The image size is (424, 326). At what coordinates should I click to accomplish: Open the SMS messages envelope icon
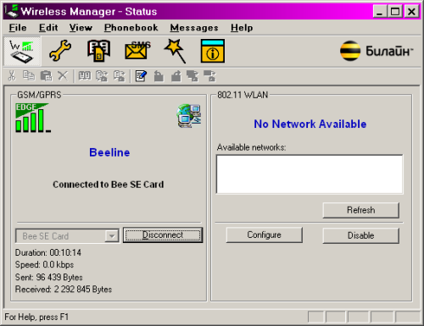137,51
